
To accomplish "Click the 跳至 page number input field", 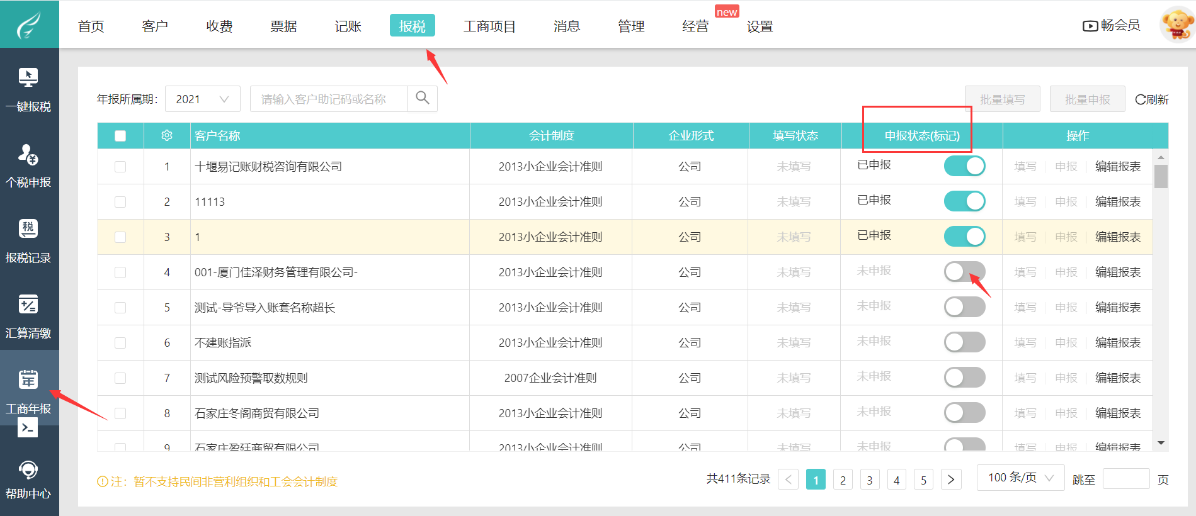I will tap(1126, 480).
